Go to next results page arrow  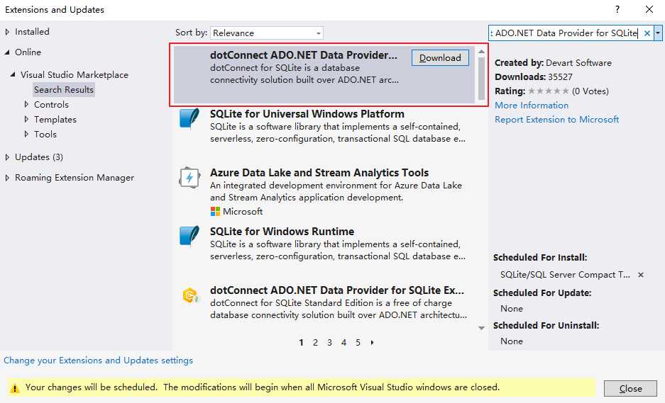click(x=372, y=343)
